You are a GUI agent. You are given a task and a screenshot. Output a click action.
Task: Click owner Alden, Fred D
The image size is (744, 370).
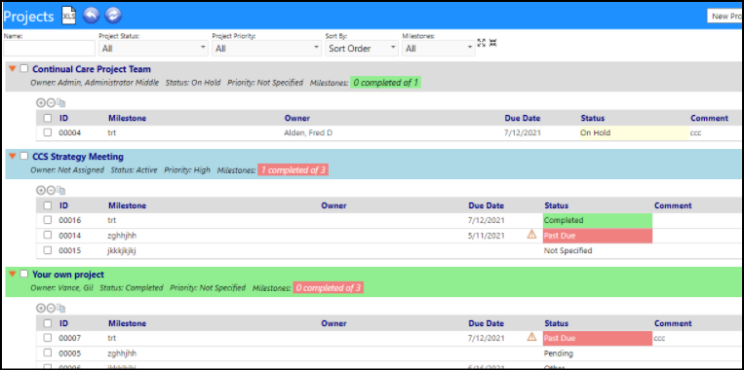click(x=308, y=133)
